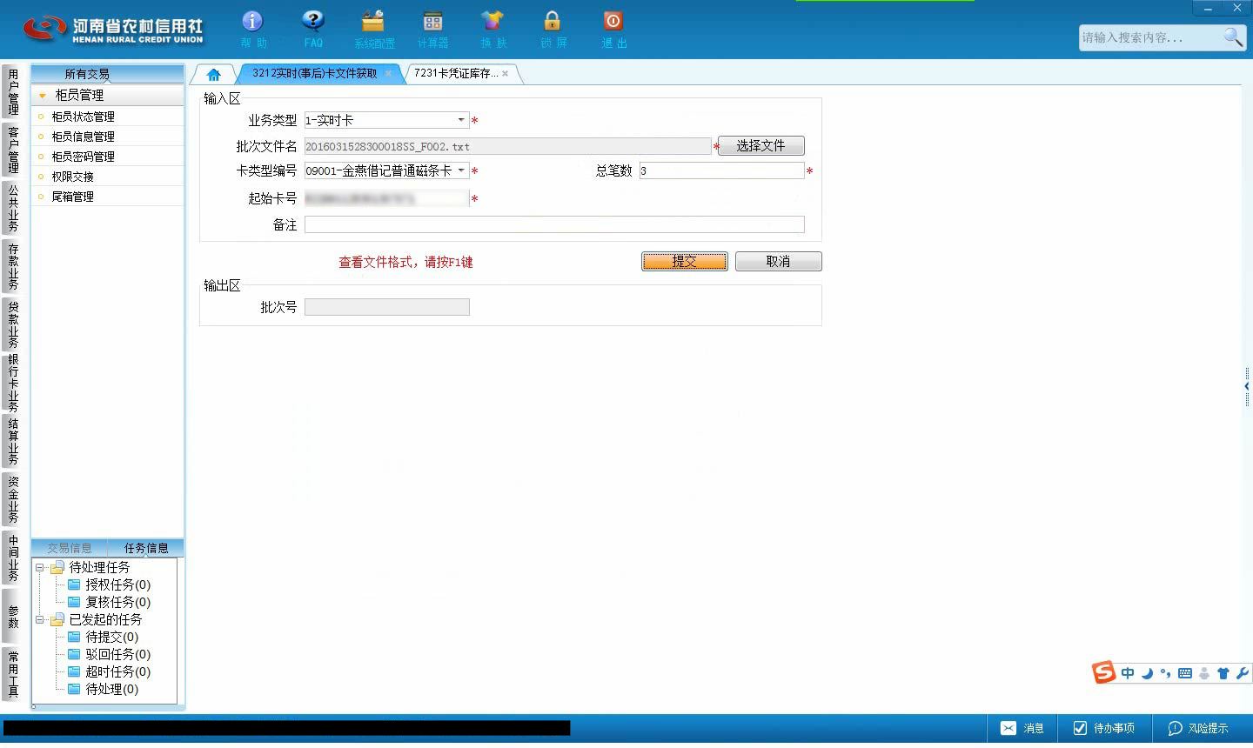The width and height of the screenshot is (1253, 748).
Task: Focus the 总笔数 input field
Action: 721,170
